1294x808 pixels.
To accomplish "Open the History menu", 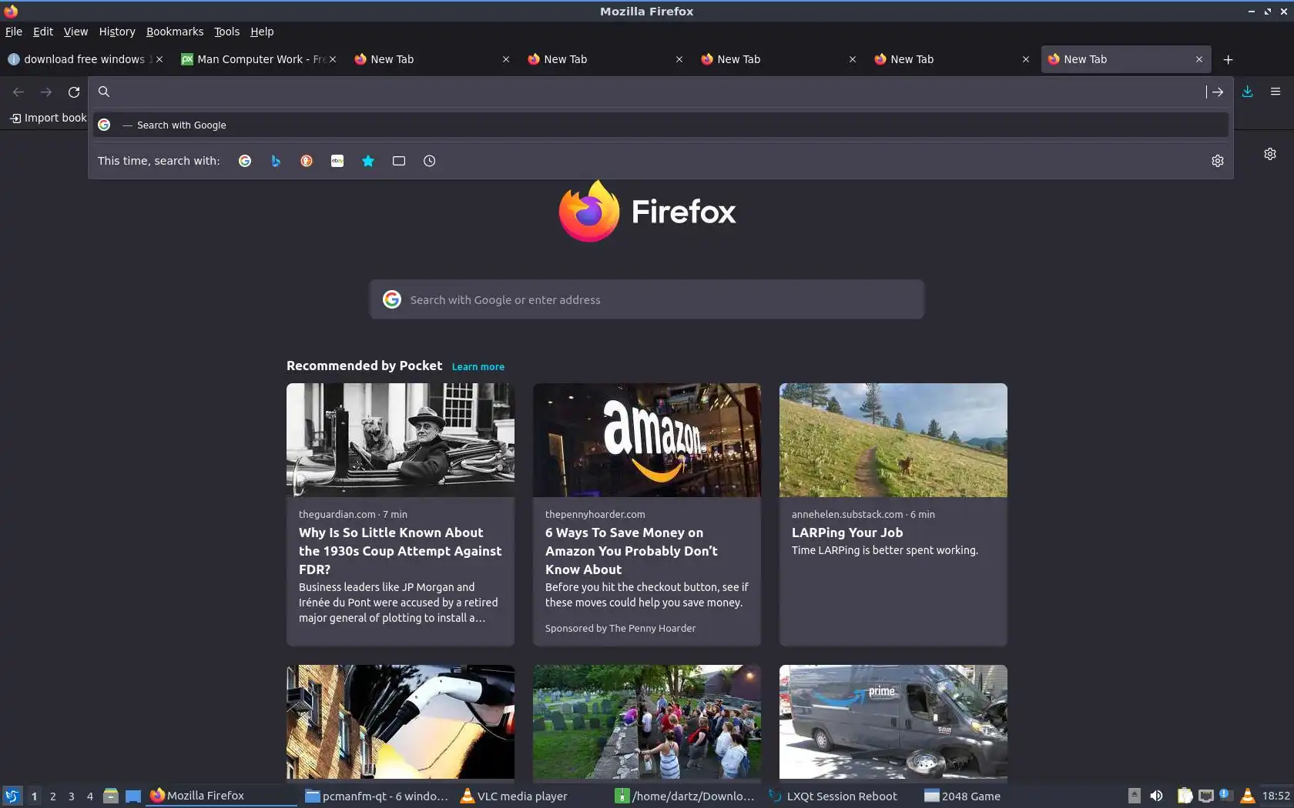I will pos(117,32).
